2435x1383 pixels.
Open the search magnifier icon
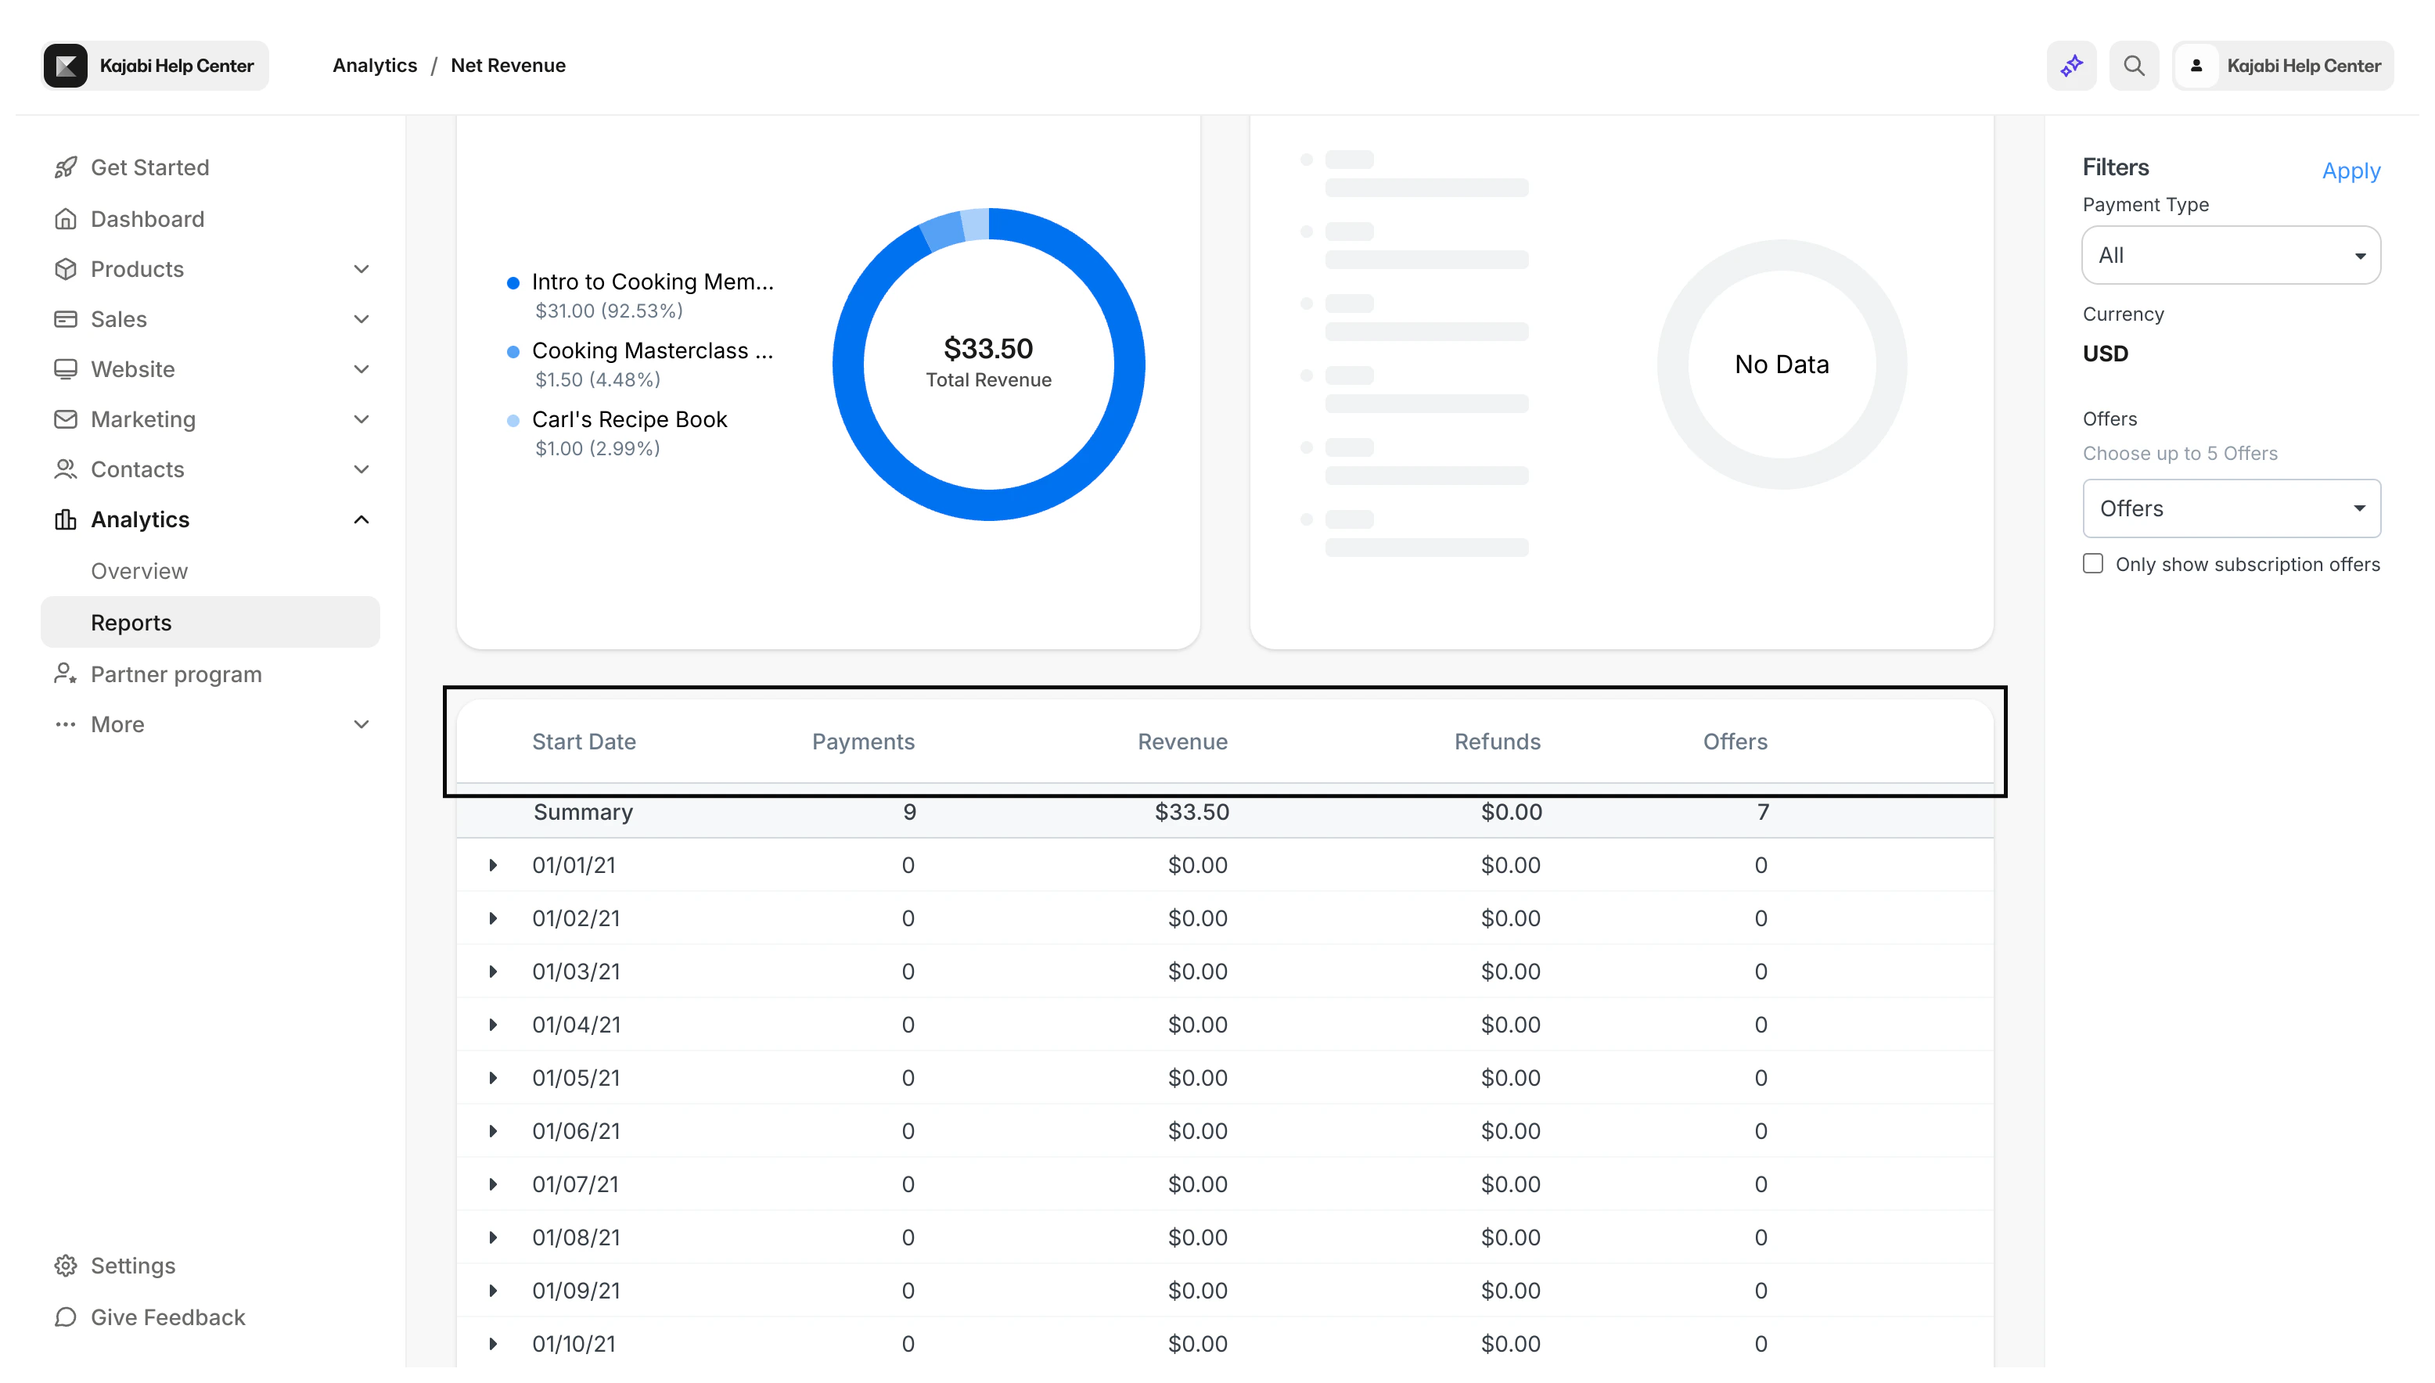pyautogui.click(x=2134, y=65)
